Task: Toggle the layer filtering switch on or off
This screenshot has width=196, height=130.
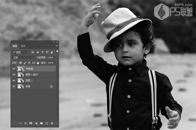Action: [x=57, y=52]
